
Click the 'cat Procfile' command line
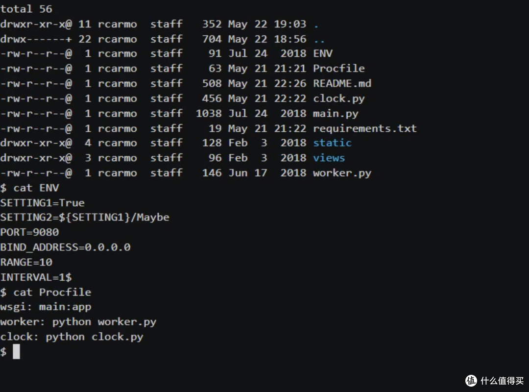coord(46,292)
